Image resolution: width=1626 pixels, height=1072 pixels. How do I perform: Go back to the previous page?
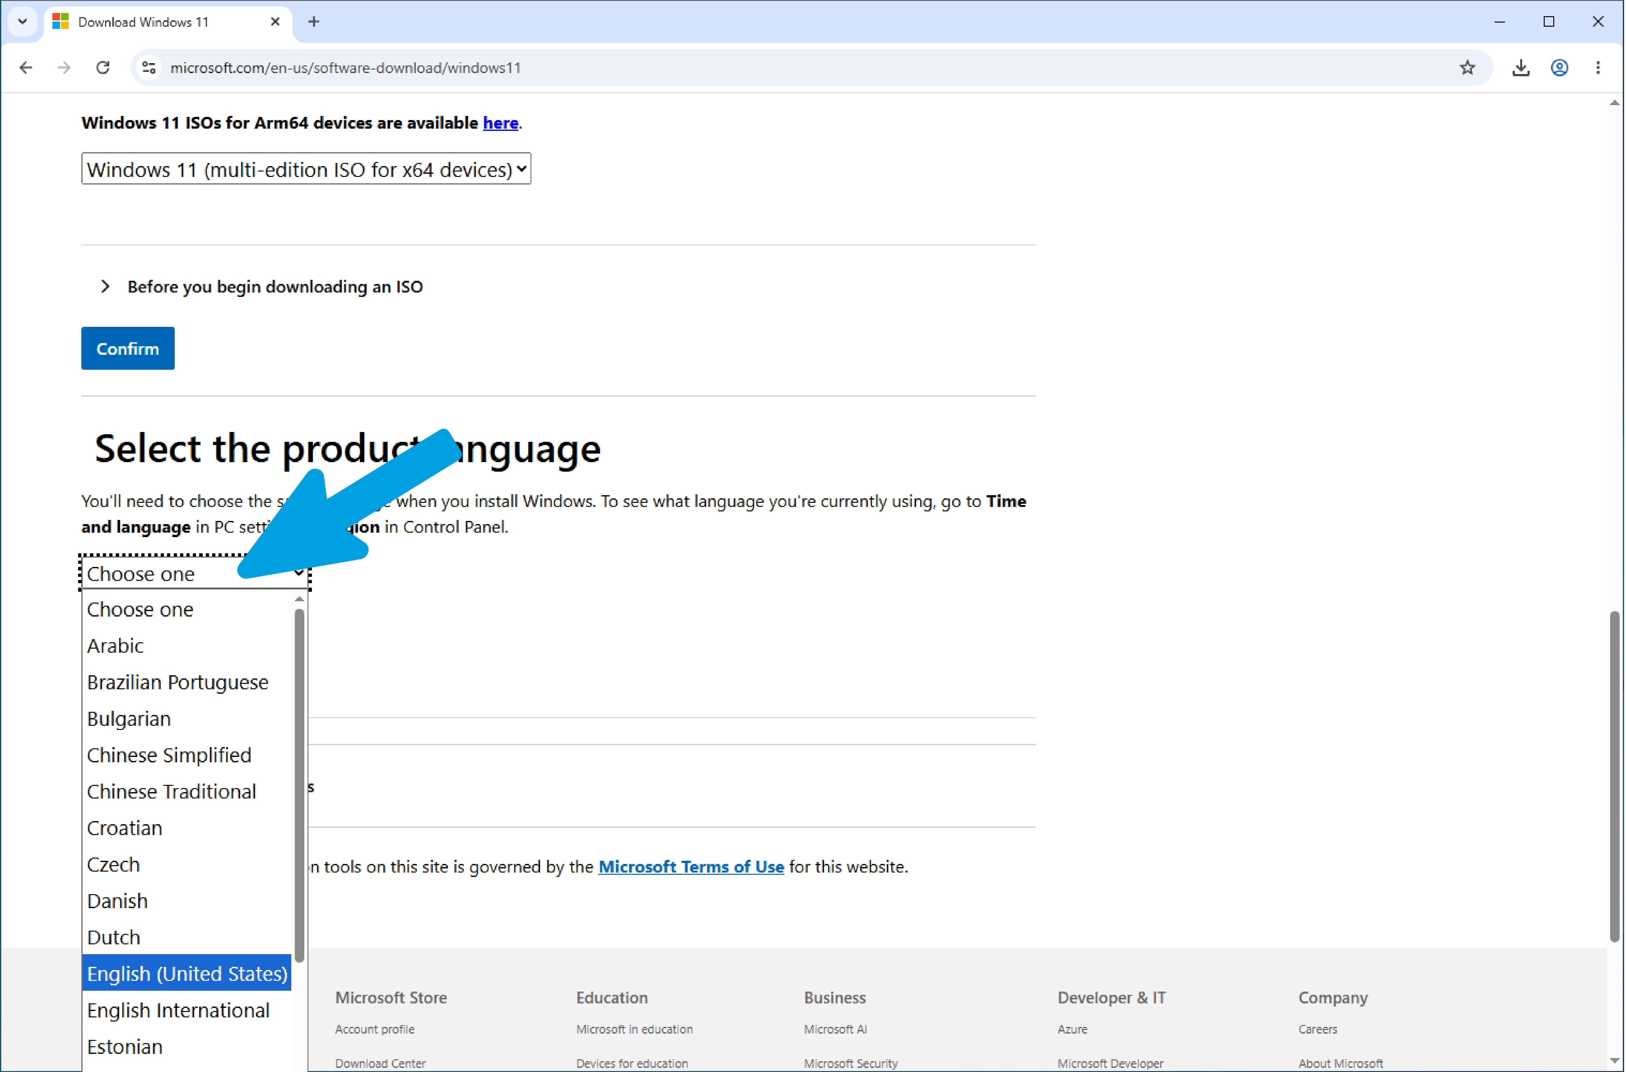(26, 68)
